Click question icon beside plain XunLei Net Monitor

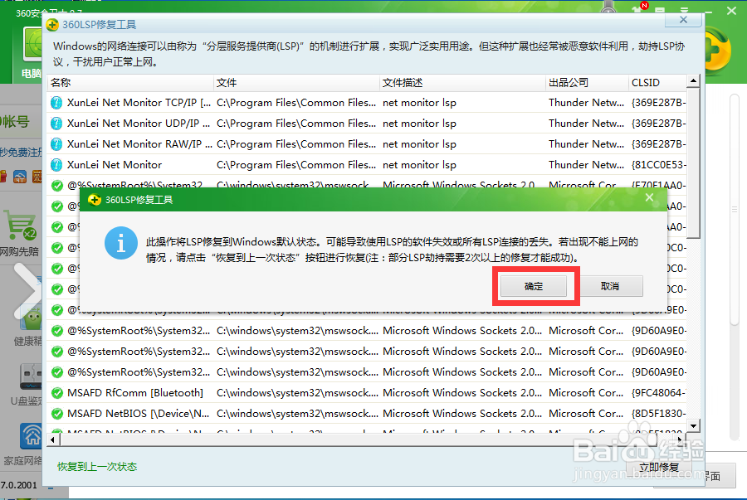tap(56, 165)
